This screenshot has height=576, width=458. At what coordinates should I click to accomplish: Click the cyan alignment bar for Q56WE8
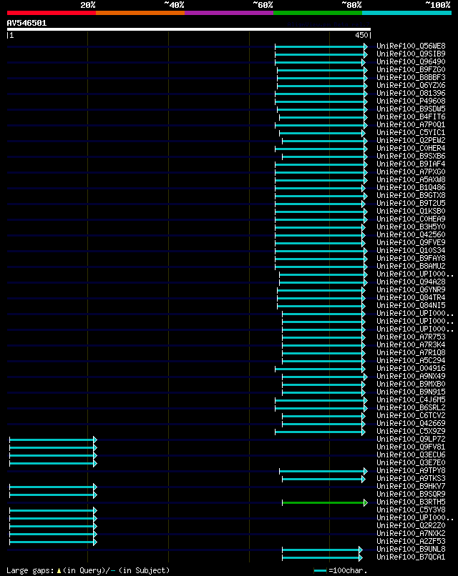(x=320, y=46)
